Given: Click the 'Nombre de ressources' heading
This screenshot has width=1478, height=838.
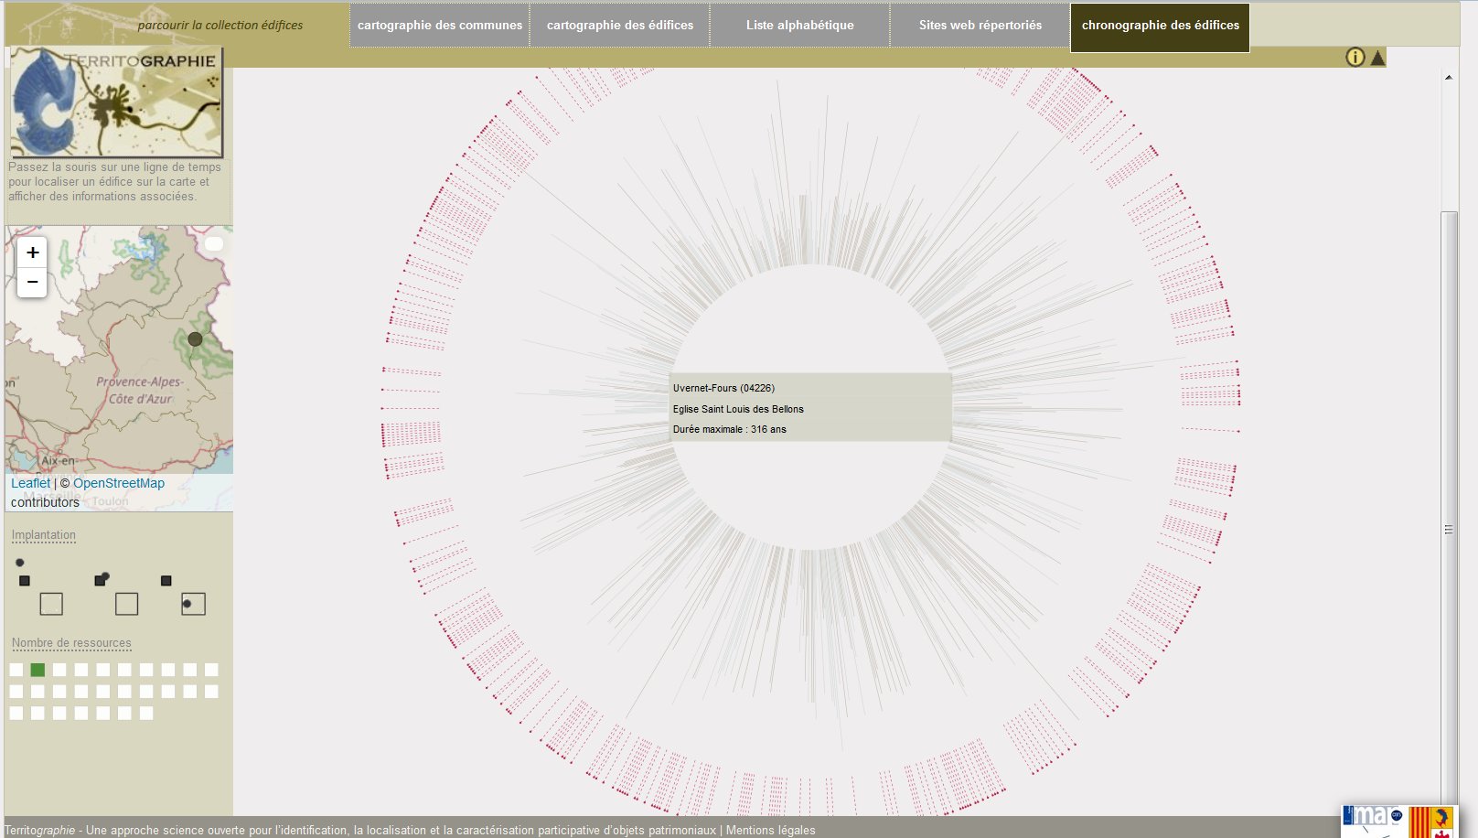Looking at the screenshot, I should (71, 643).
